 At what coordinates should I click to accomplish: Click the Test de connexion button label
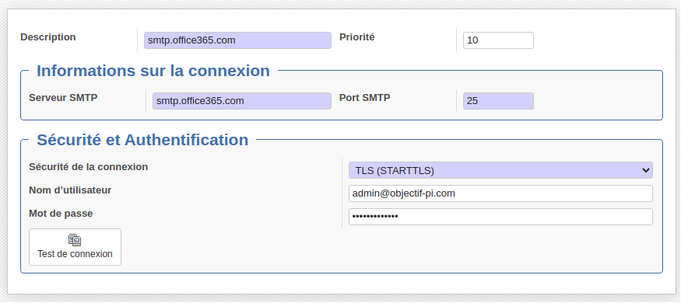pyautogui.click(x=75, y=254)
